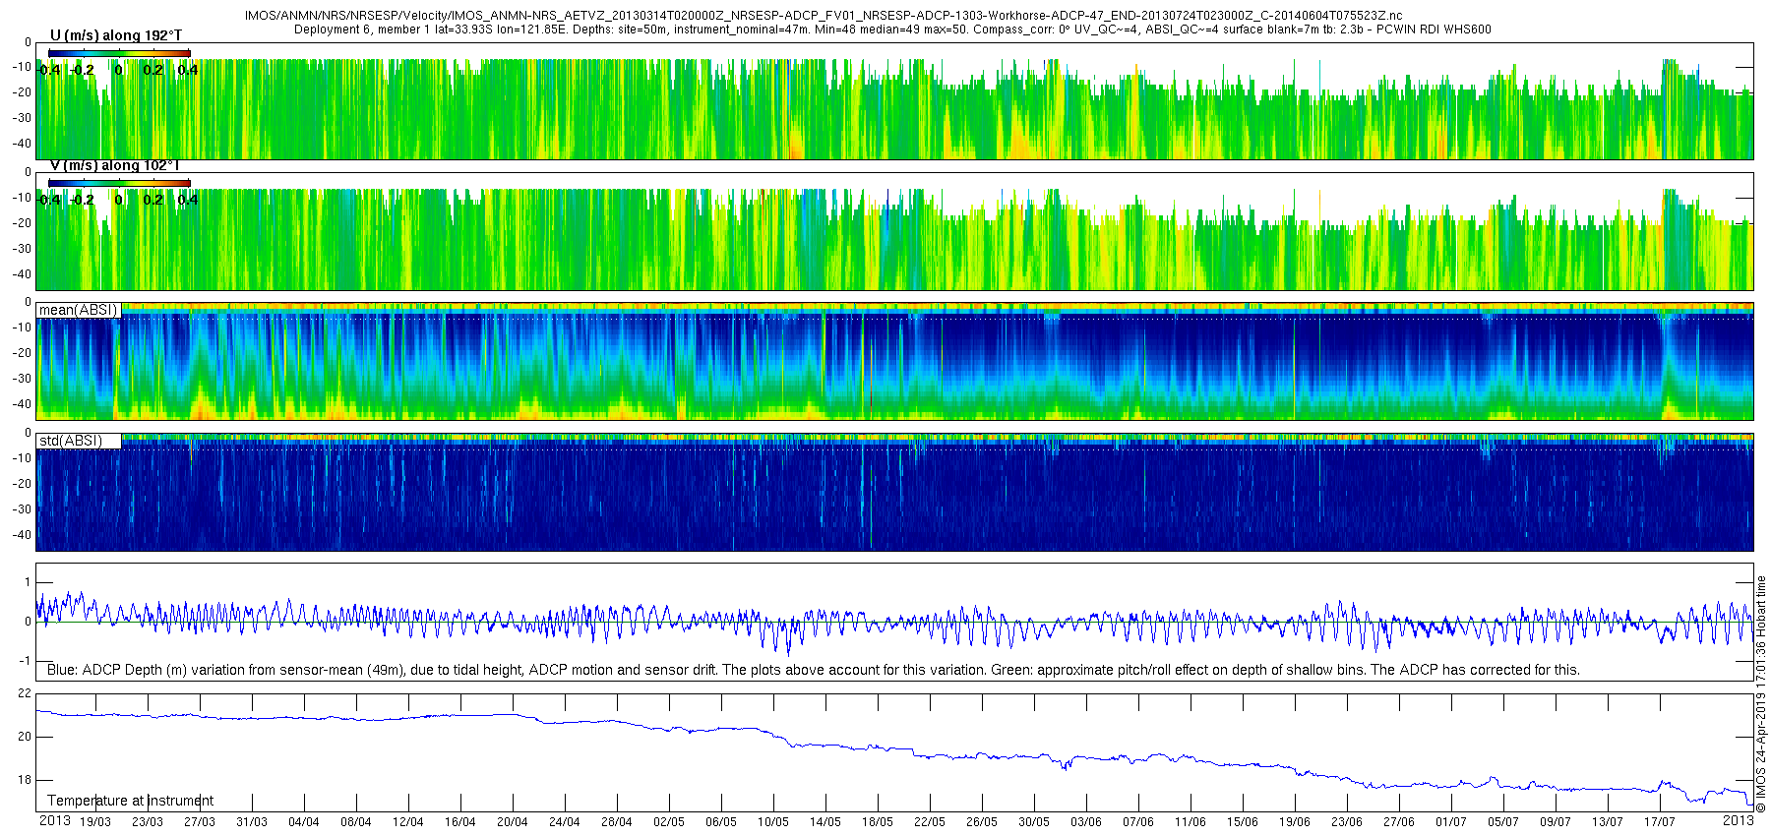1771x836 pixels.
Task: Click the 11/06 date tick label
Action: (1191, 822)
